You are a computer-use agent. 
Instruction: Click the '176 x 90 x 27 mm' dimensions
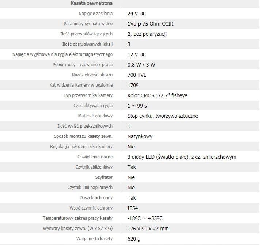(x=148, y=229)
